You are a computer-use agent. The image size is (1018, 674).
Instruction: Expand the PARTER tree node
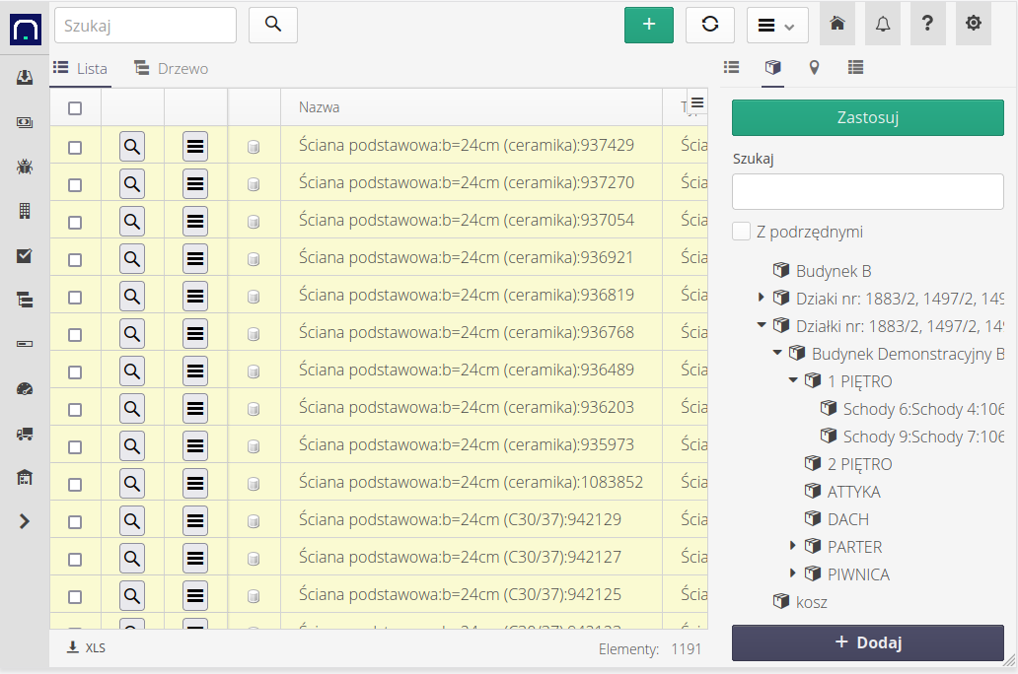[793, 546]
